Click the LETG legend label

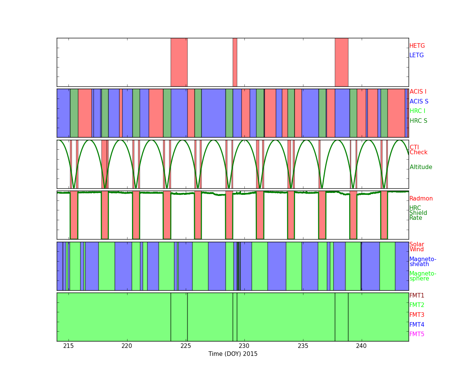point(416,55)
